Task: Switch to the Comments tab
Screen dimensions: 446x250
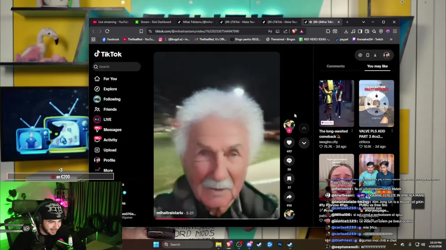Action: [336, 66]
